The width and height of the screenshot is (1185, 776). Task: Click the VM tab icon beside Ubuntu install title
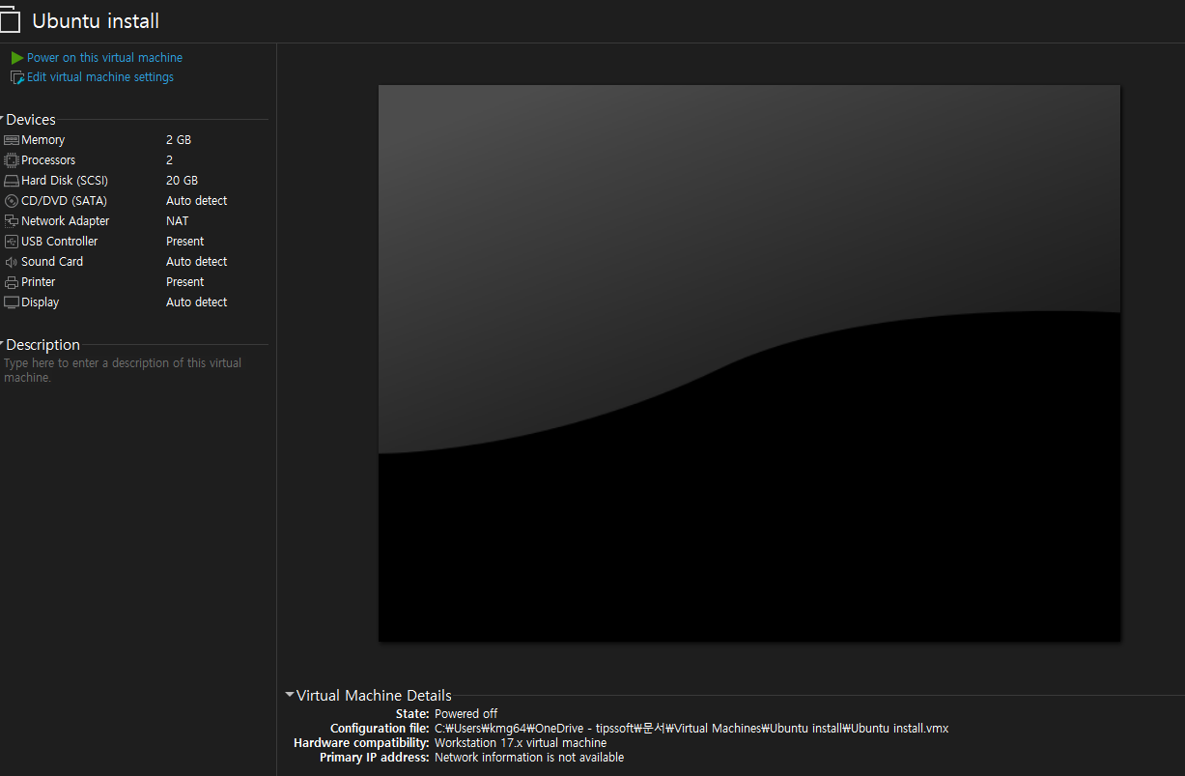pos(10,20)
